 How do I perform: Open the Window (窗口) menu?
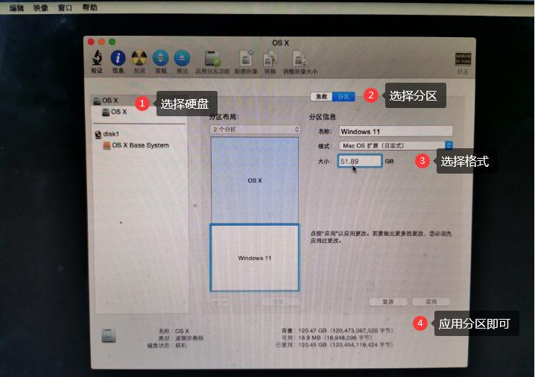pyautogui.click(x=65, y=7)
